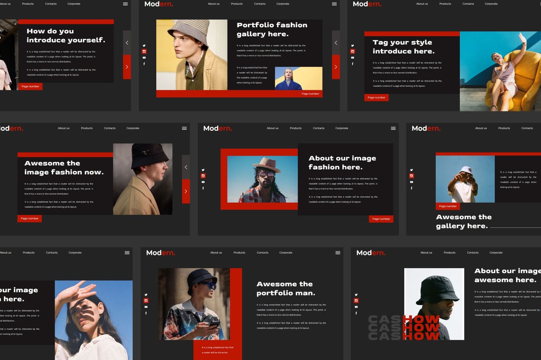This screenshot has width=541, height=360.
Task: Click Instagram icon on 'Portfolio fashion gallery' slide
Action: pyautogui.click(x=144, y=51)
